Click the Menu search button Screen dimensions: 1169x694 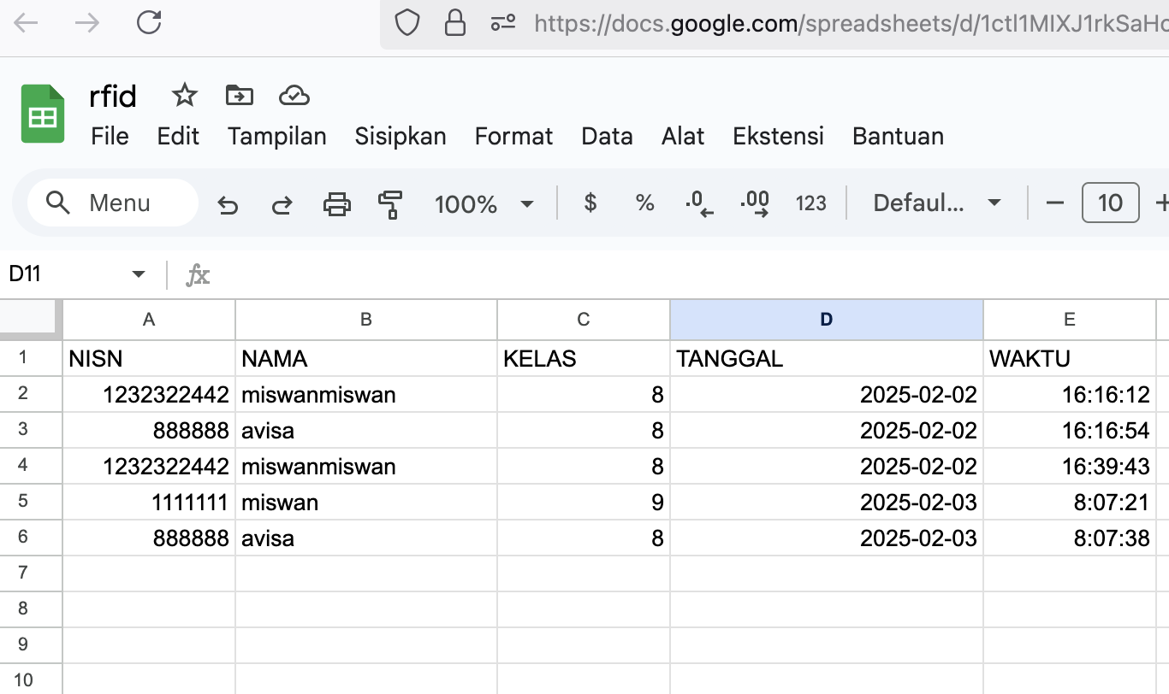click(x=112, y=203)
